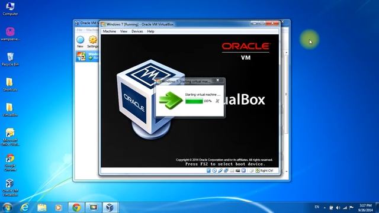This screenshot has height=213, width=379.
Task: Open the Windows Start menu
Action: pyautogui.click(x=8, y=208)
